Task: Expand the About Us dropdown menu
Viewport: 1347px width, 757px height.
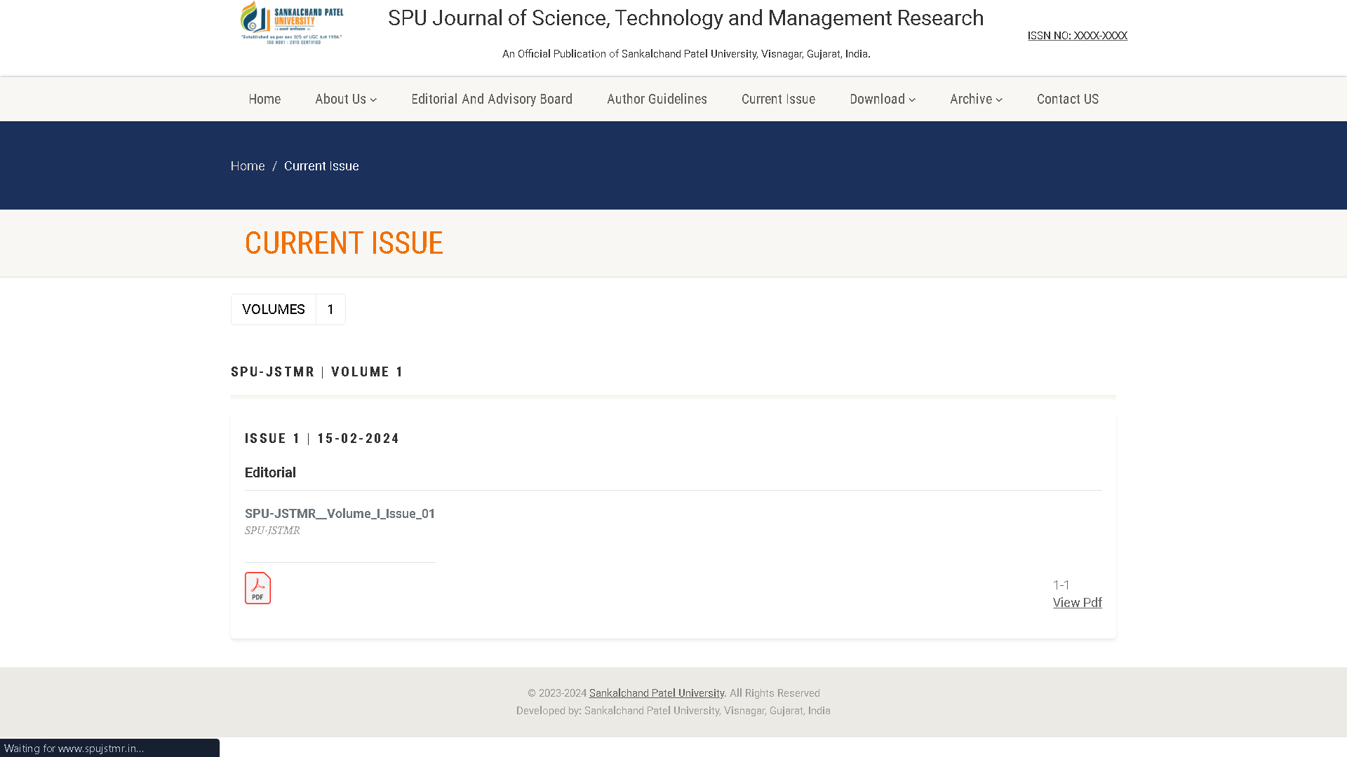Action: pos(346,100)
